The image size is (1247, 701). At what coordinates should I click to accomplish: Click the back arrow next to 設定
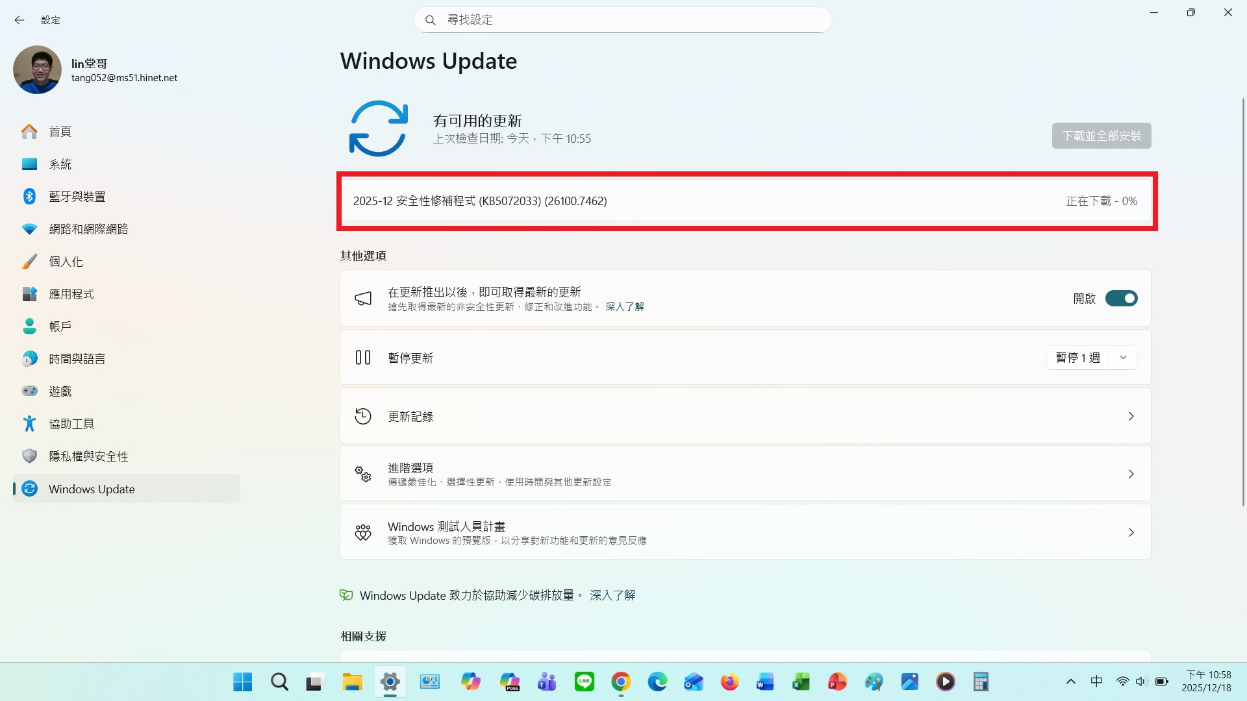[19, 20]
